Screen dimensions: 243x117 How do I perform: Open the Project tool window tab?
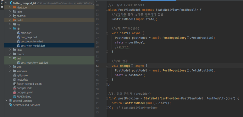point(2,4)
